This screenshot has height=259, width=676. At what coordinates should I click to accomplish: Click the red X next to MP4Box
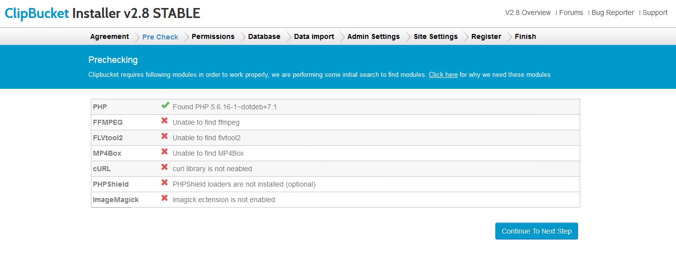[x=164, y=152]
